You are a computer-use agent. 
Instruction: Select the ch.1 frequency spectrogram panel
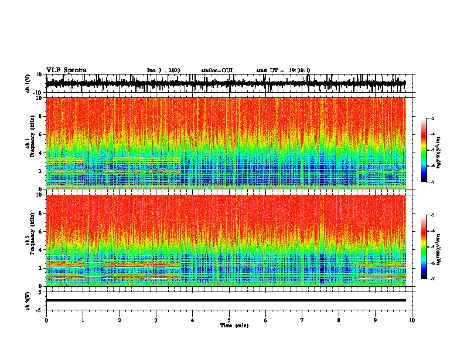coord(229,143)
